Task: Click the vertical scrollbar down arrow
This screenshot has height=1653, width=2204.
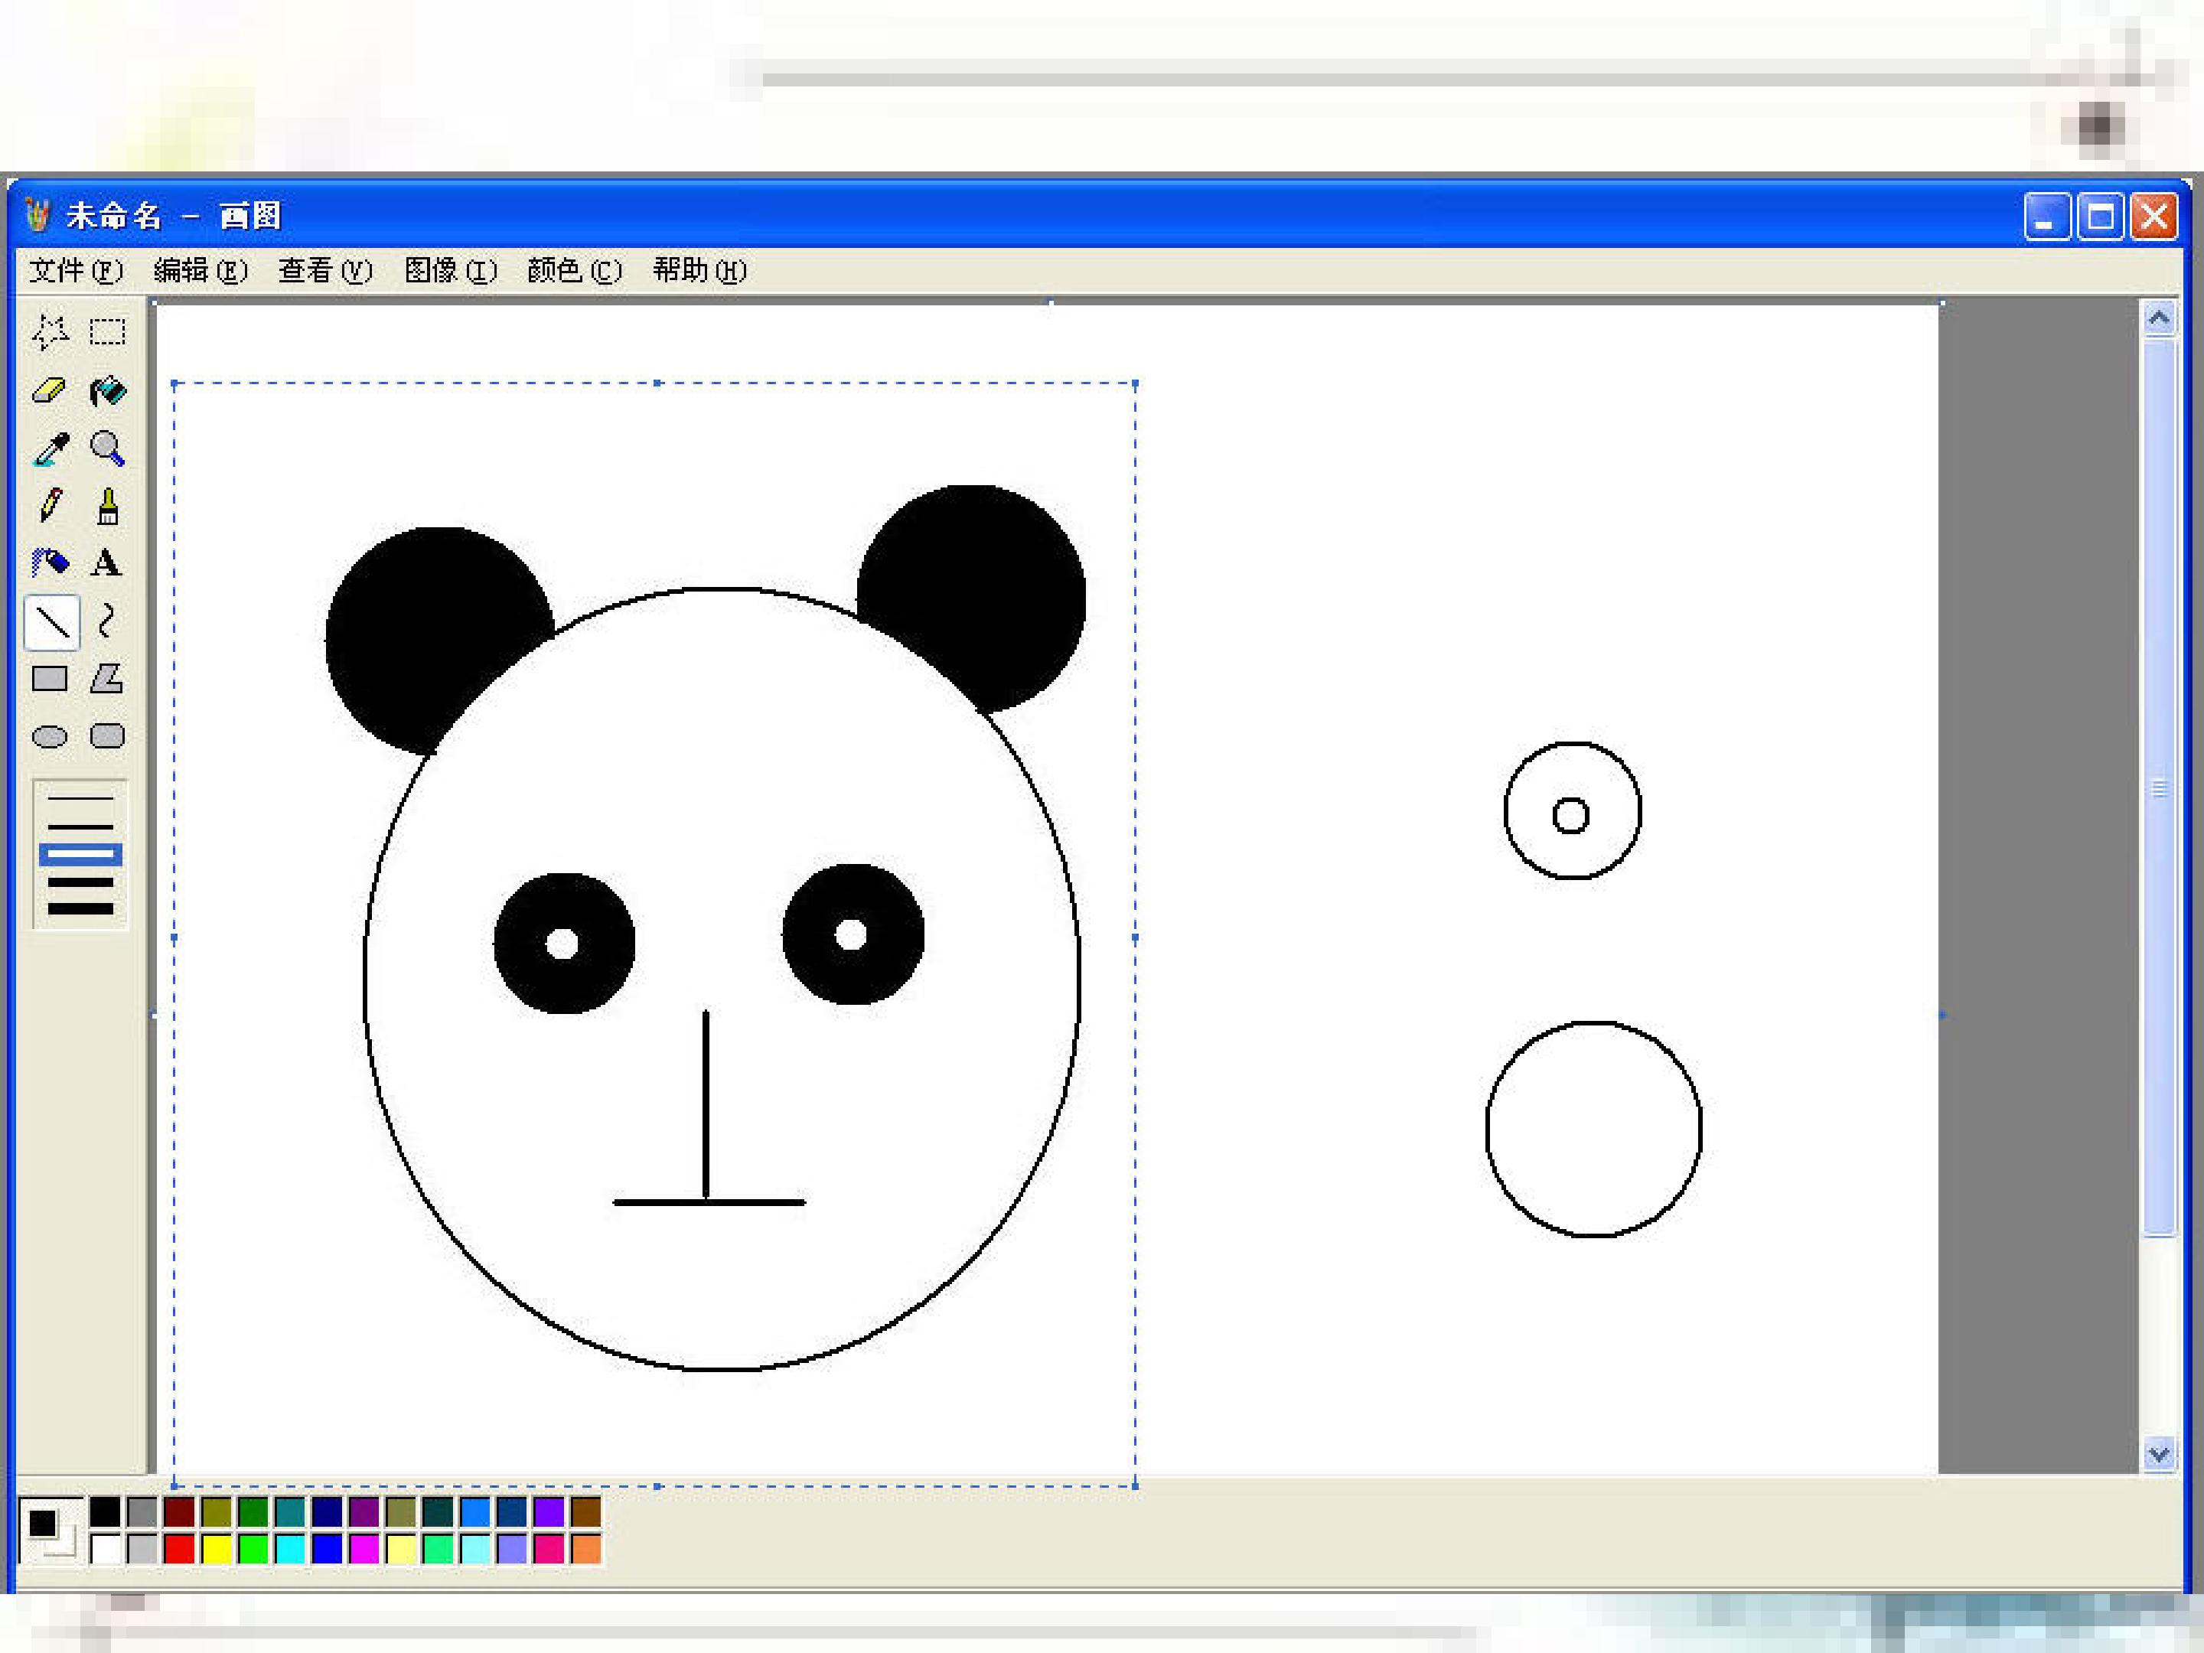Action: [2159, 1455]
